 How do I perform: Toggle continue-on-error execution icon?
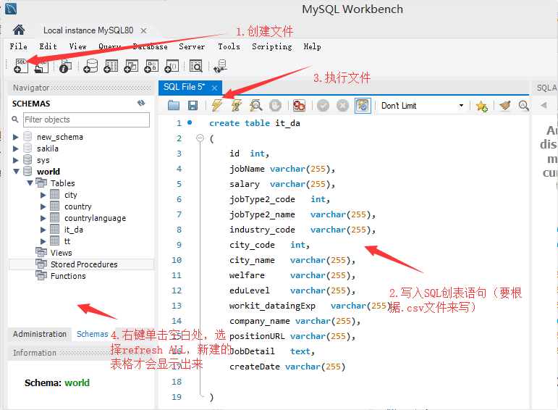coord(299,106)
